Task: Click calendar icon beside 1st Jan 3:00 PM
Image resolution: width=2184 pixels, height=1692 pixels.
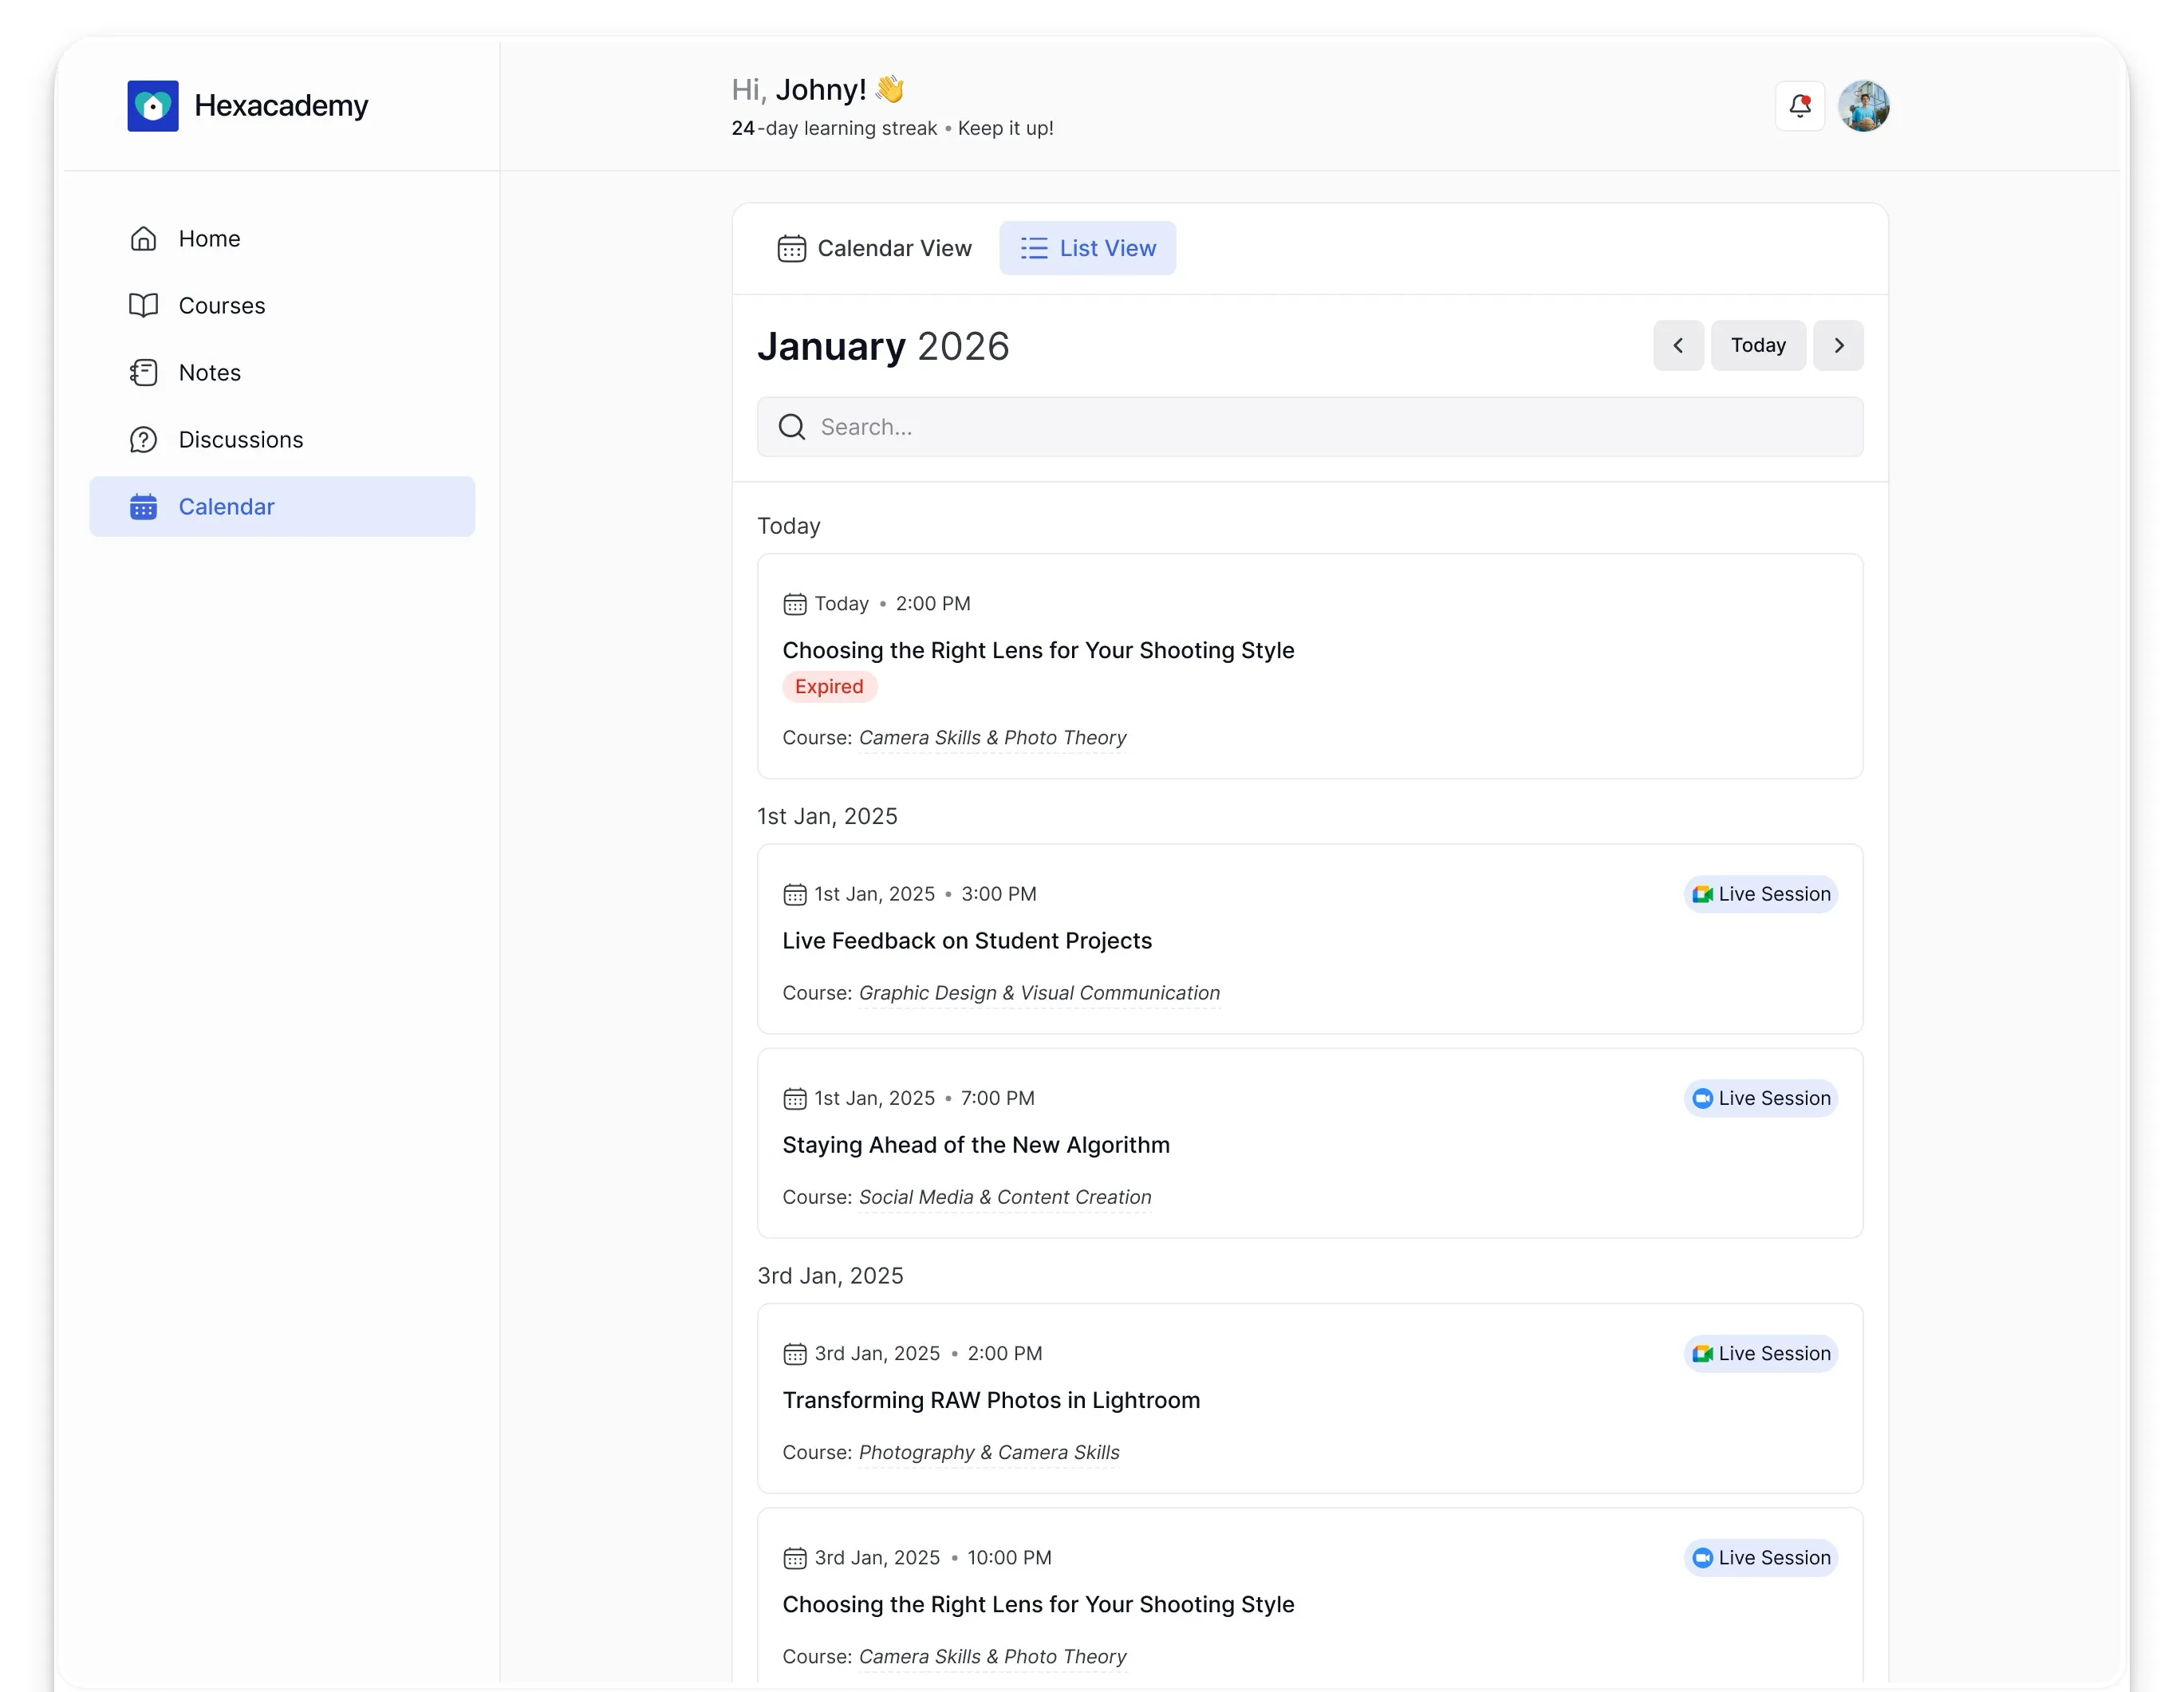Action: point(795,894)
